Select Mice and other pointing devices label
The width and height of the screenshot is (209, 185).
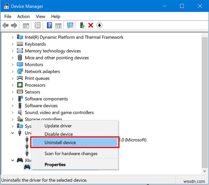(x=57, y=58)
